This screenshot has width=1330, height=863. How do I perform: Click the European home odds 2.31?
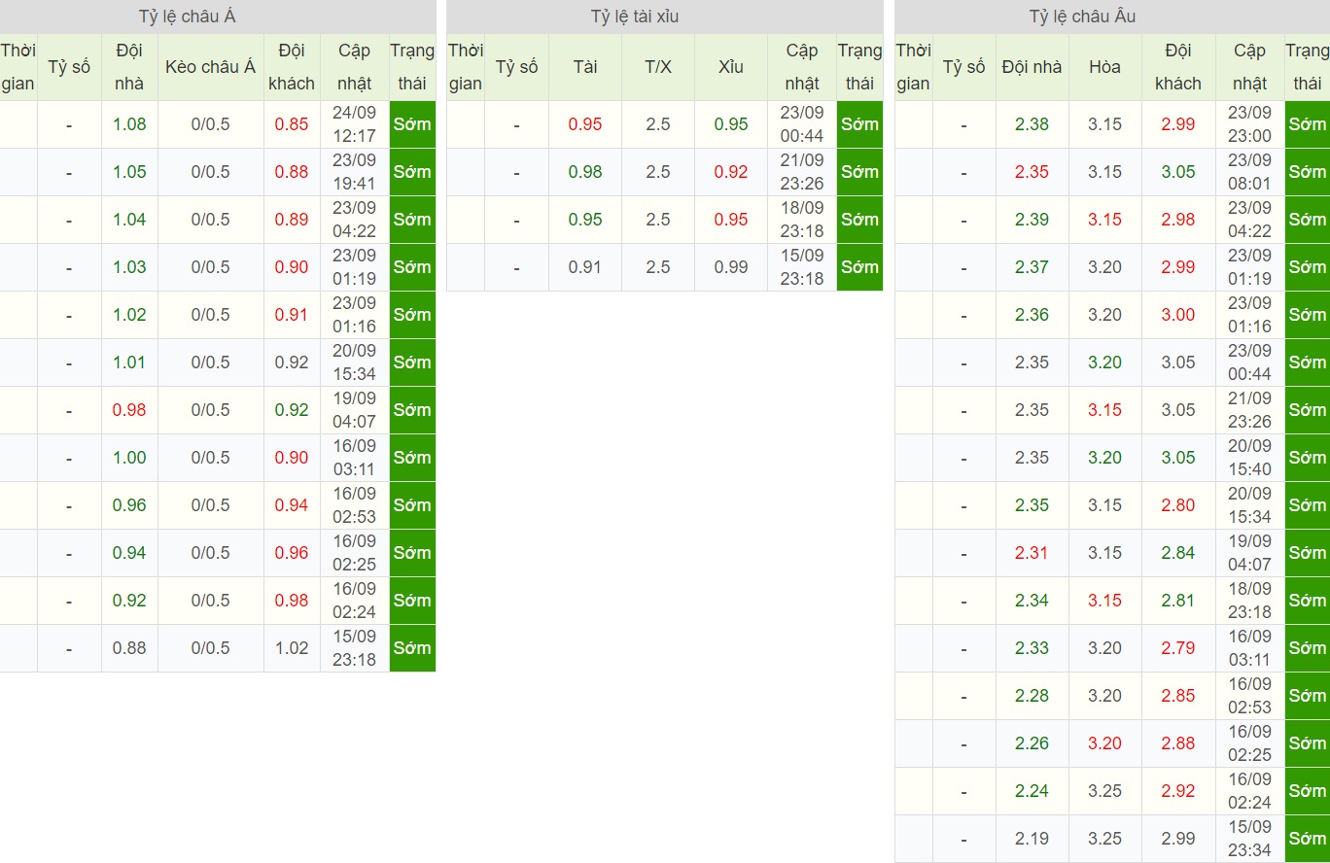tap(1032, 553)
